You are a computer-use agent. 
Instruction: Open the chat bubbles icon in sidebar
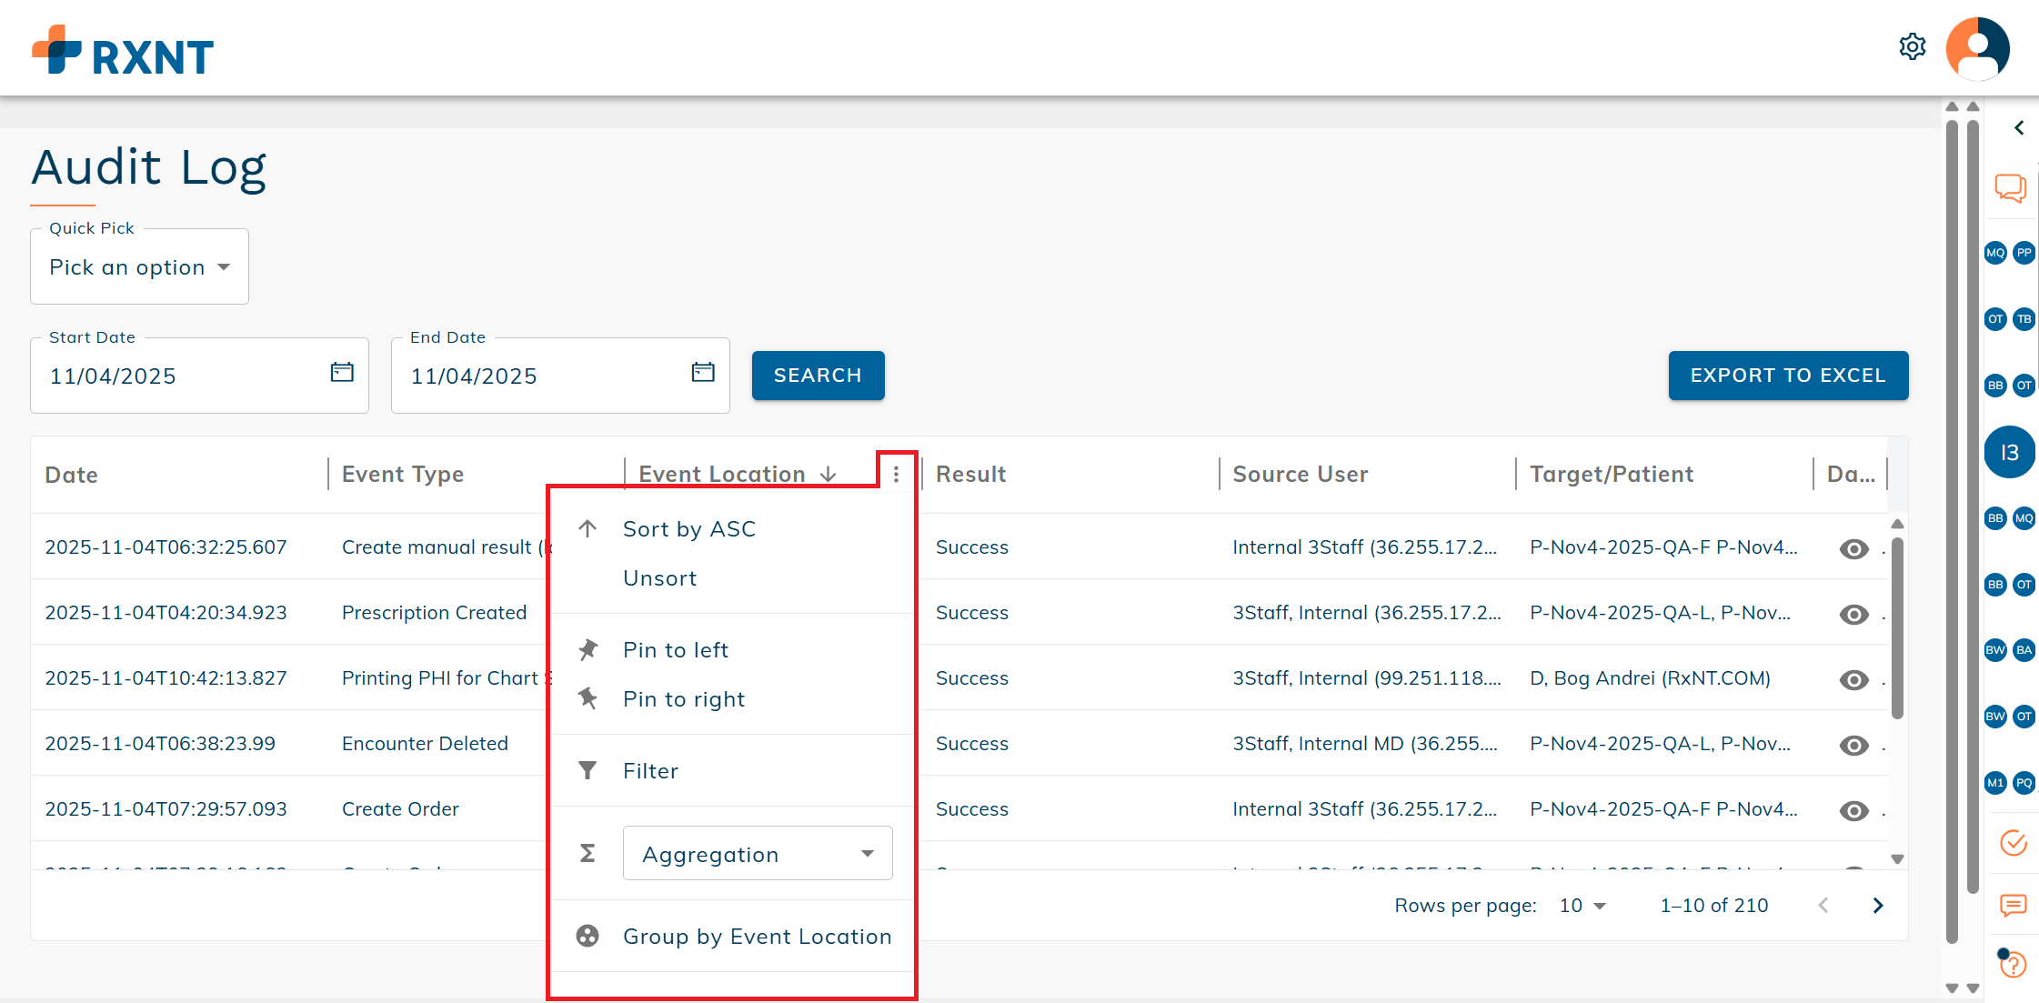pos(2010,188)
